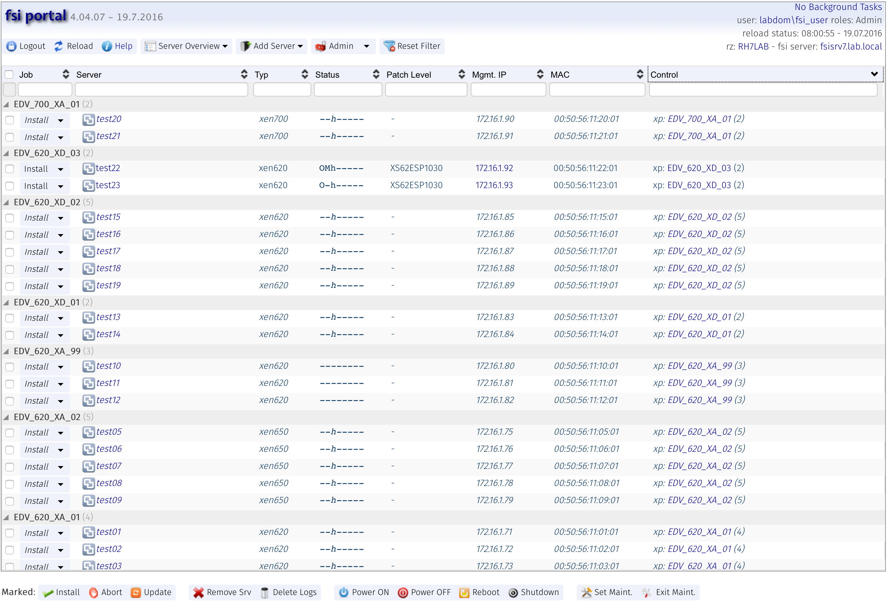Click the Shutdown icon
The width and height of the screenshot is (888, 605).
[513, 593]
